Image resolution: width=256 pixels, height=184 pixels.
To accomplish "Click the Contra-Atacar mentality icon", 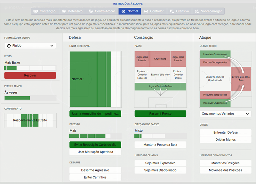I will [91, 11].
